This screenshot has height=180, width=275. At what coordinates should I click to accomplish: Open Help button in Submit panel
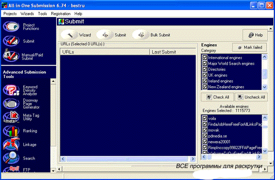(x=255, y=35)
